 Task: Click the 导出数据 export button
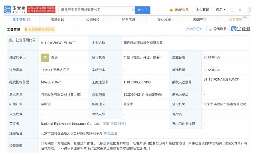pos(217,29)
